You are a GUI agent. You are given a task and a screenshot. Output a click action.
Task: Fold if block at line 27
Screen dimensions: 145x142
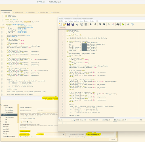(x=3, y=50)
